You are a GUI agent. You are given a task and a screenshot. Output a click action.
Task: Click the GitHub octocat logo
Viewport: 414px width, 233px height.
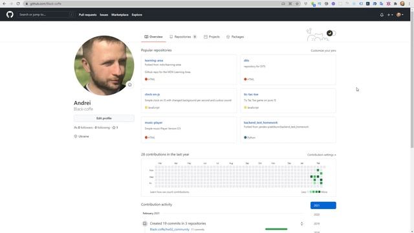tap(10, 14)
